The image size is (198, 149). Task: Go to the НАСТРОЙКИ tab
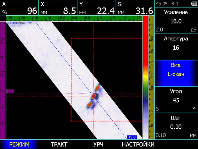(138, 144)
